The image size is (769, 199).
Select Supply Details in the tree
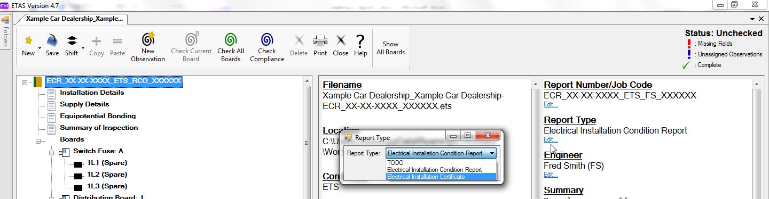click(x=84, y=104)
